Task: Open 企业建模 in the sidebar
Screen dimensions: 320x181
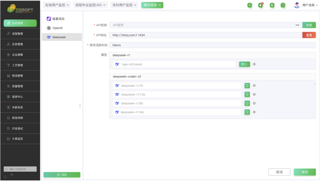Action: coord(20,55)
